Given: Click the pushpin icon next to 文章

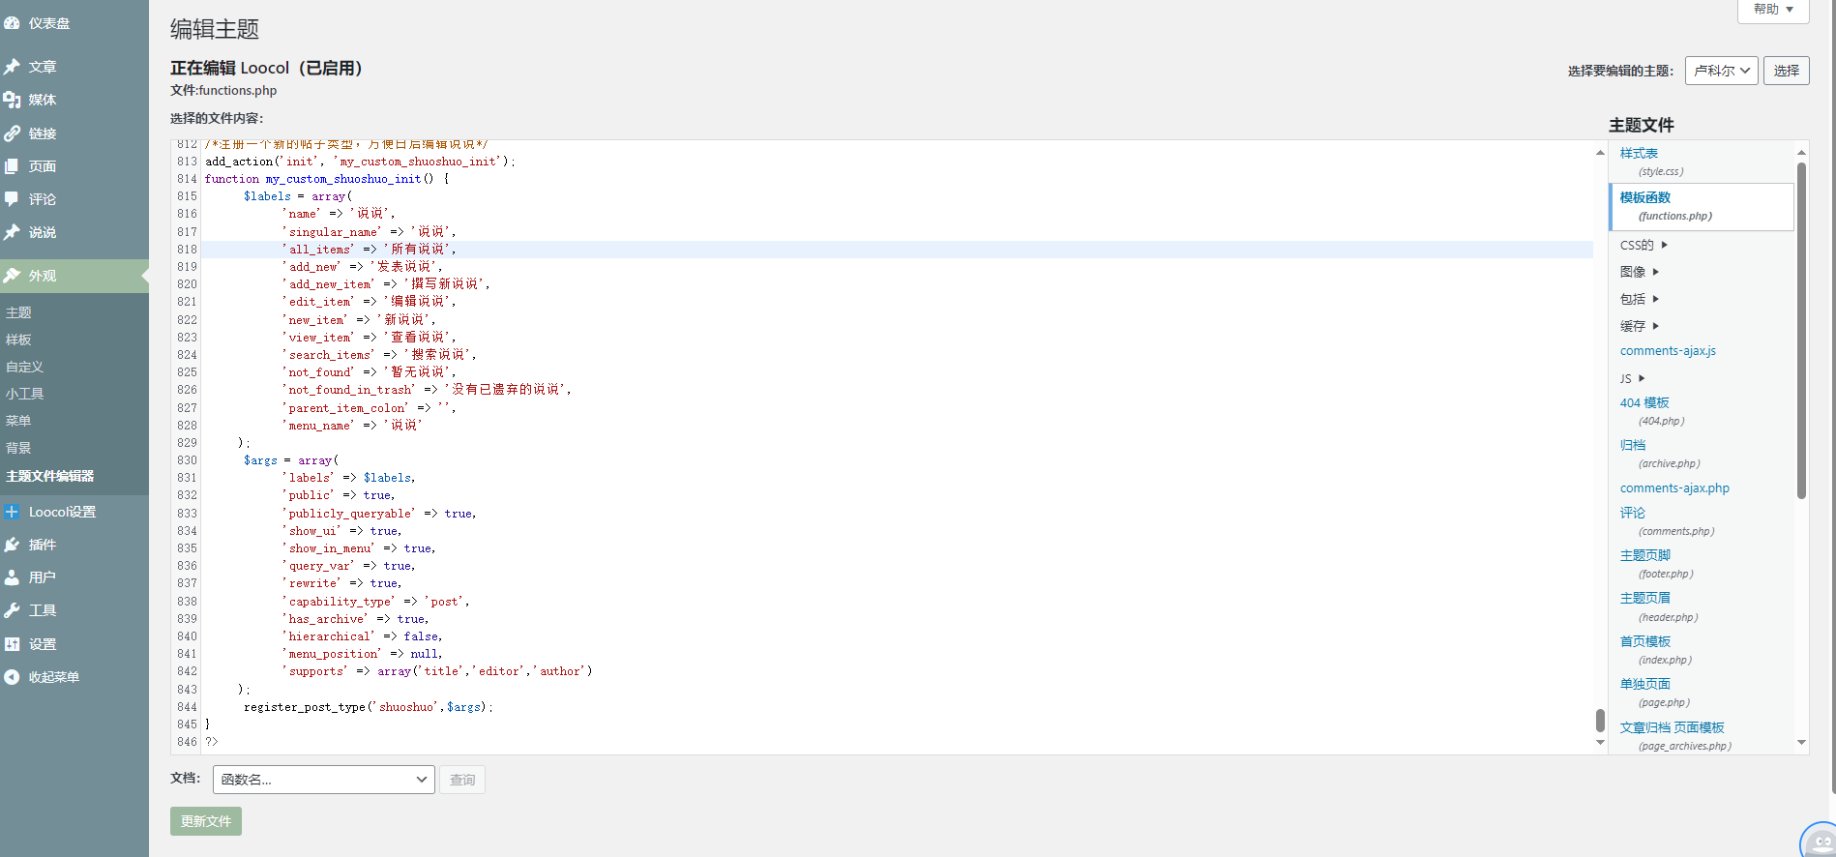Looking at the screenshot, I should 13,67.
